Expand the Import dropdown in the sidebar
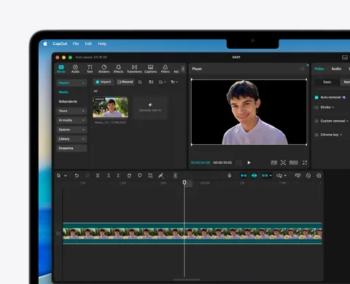The width and height of the screenshot is (350, 284). point(71,83)
